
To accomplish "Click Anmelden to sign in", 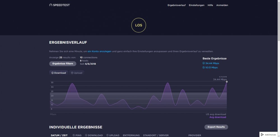I will (x=222, y=5).
